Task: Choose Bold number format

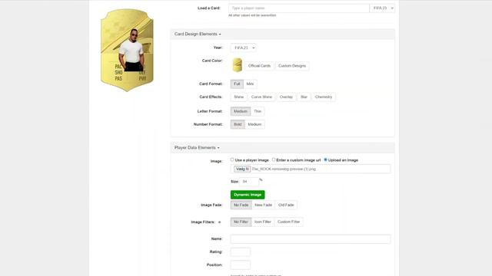Action: click(x=238, y=124)
